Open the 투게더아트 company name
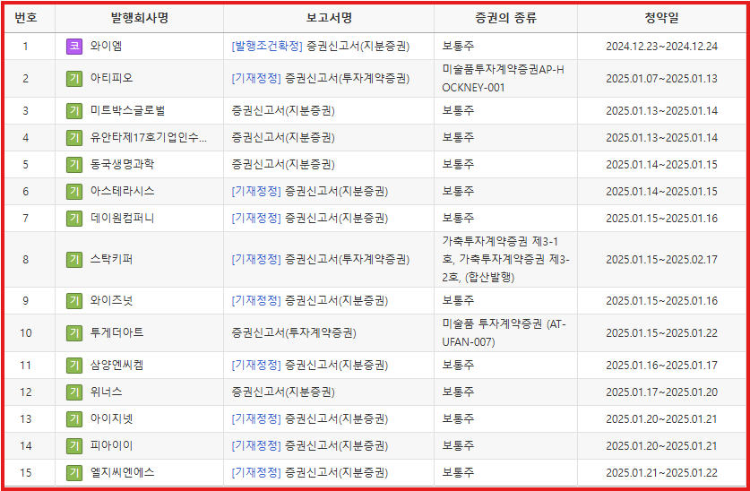The image size is (750, 491). pyautogui.click(x=116, y=332)
